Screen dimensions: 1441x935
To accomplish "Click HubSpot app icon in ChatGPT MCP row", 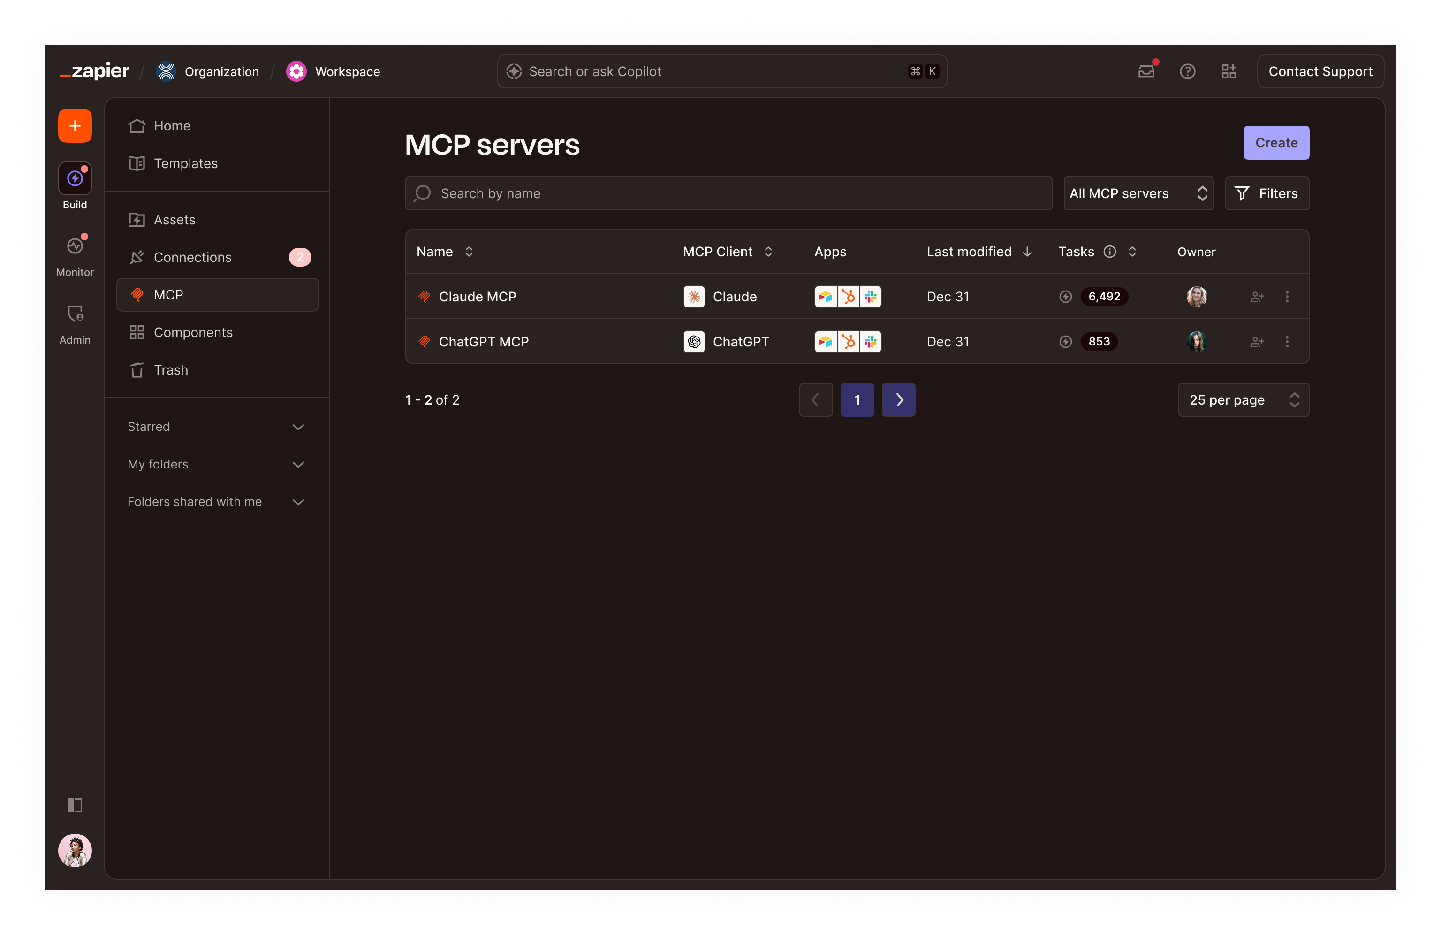I will pos(848,341).
